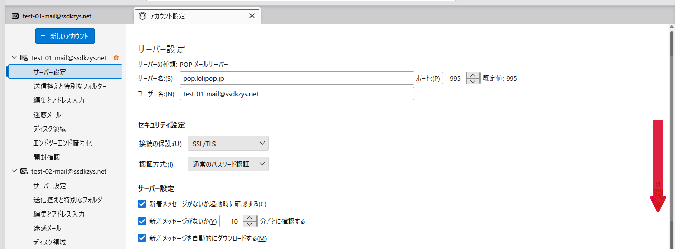This screenshot has height=249, width=680.
Task: Increase port number with up spinner arrow
Action: (x=473, y=76)
